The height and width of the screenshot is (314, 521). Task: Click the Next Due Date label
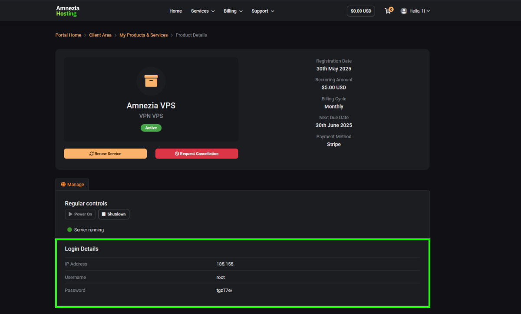click(x=334, y=118)
